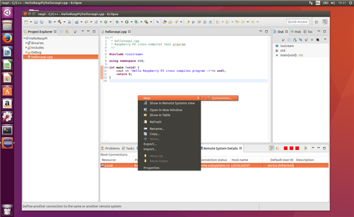Open Outline view menu dropdown arrow
Viewport: 354px width, 217px height.
(325, 39)
